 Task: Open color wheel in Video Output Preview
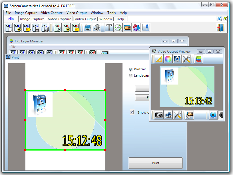tap(168, 59)
